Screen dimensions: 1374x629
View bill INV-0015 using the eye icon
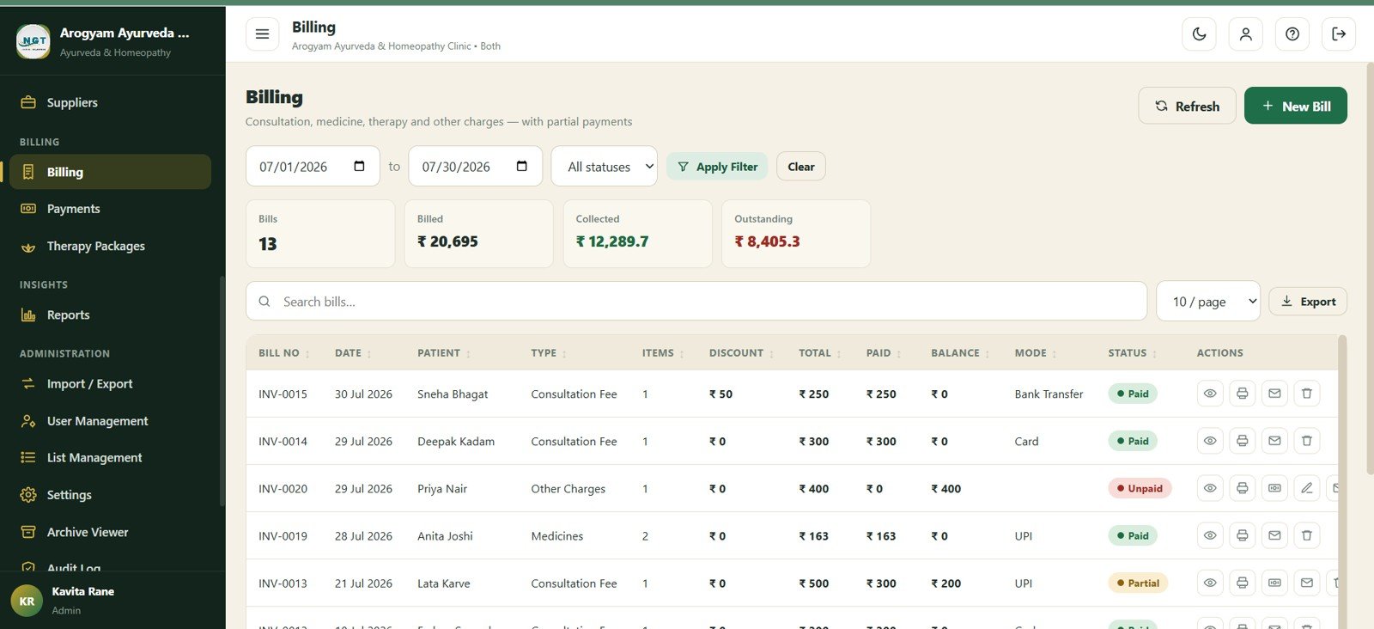[1210, 394]
